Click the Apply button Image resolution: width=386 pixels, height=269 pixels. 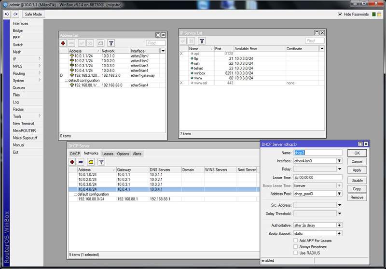click(x=357, y=170)
